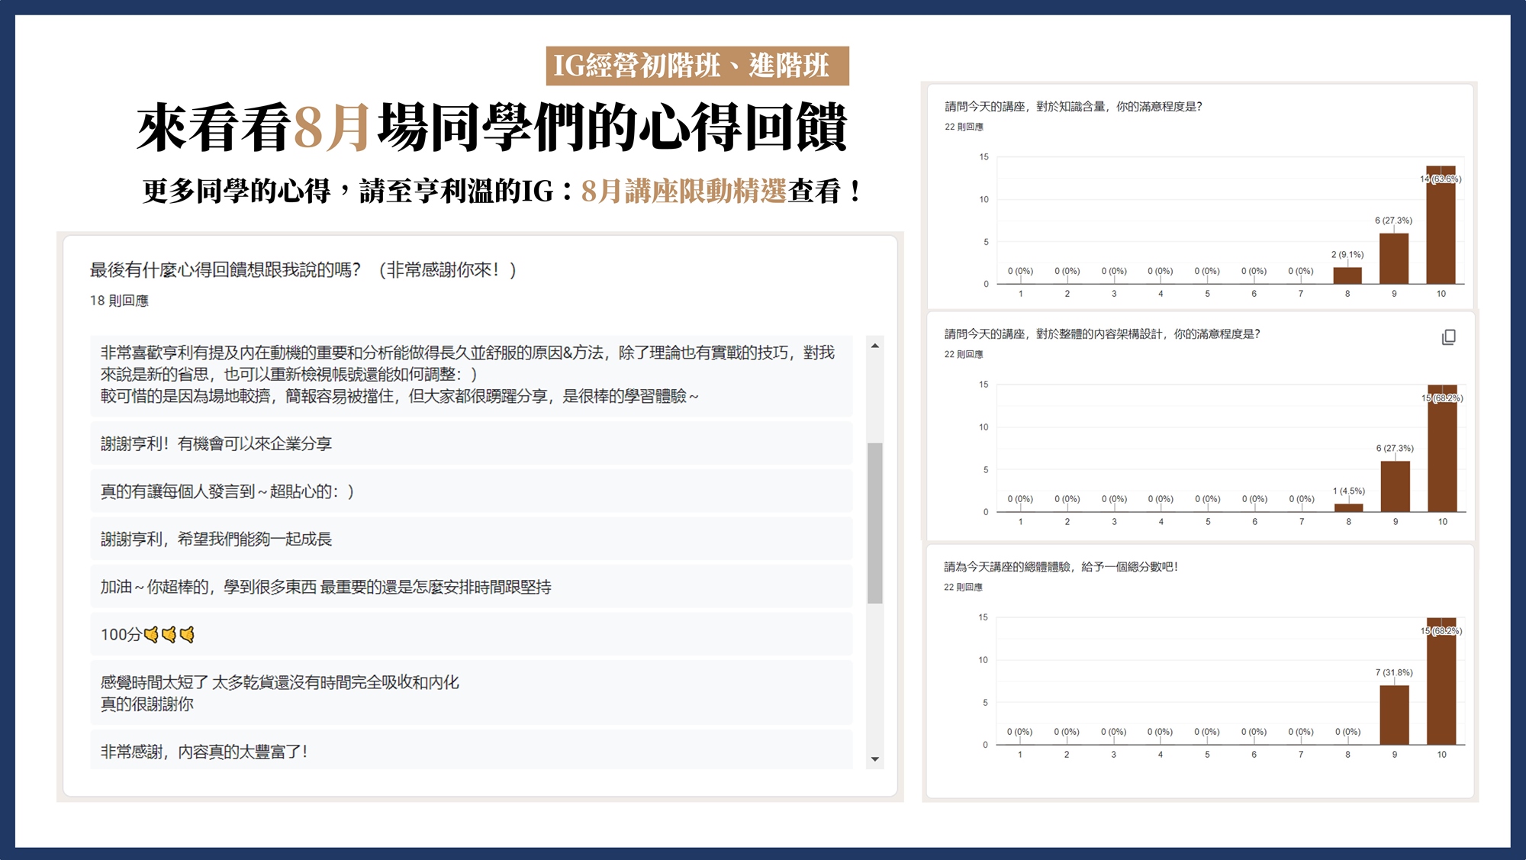Click the scrollbar down arrow

875,759
